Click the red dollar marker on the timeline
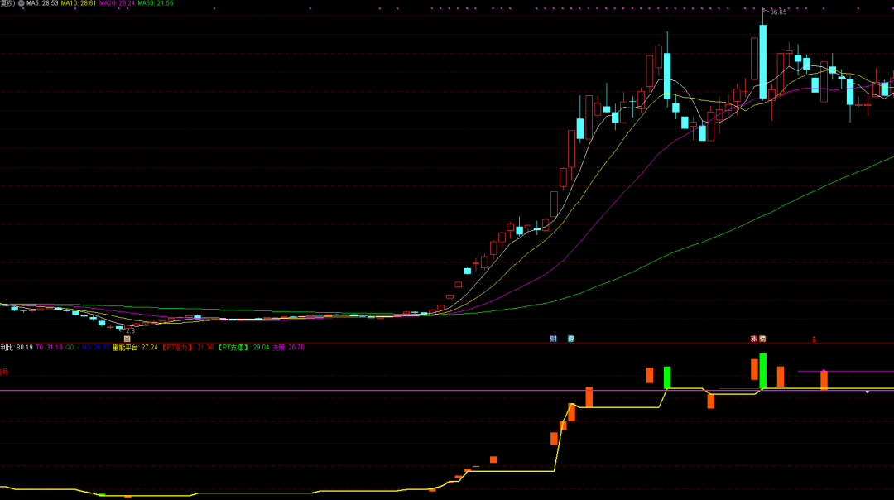Viewport: 894px width, 500px height. pos(814,339)
